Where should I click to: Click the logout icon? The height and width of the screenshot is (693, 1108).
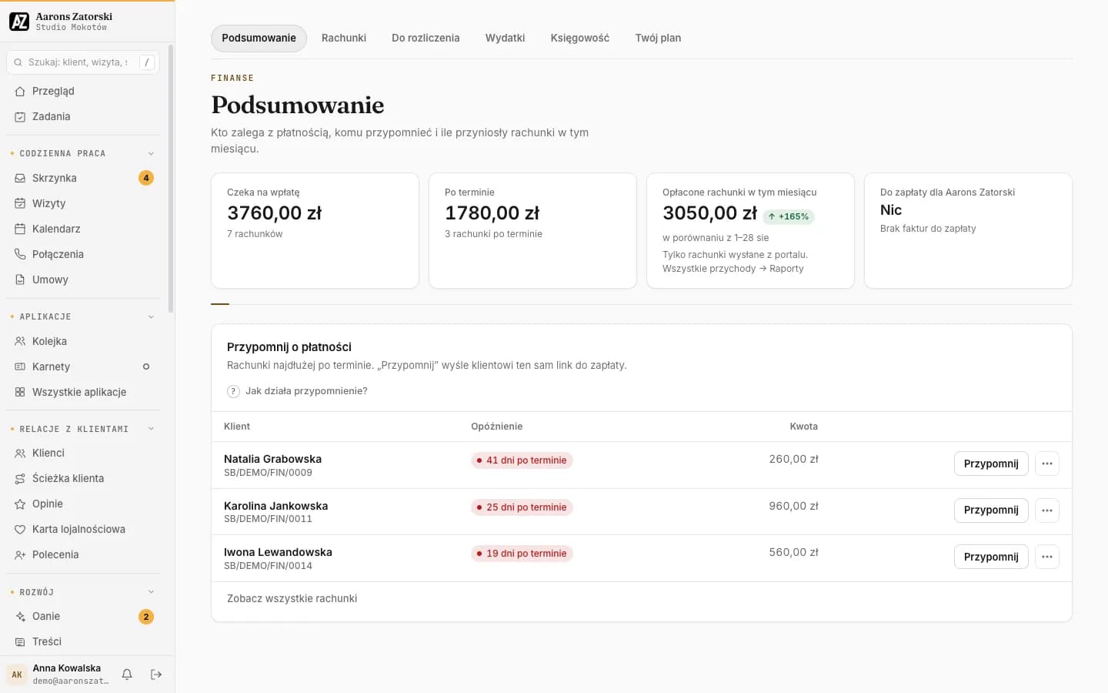click(x=156, y=675)
